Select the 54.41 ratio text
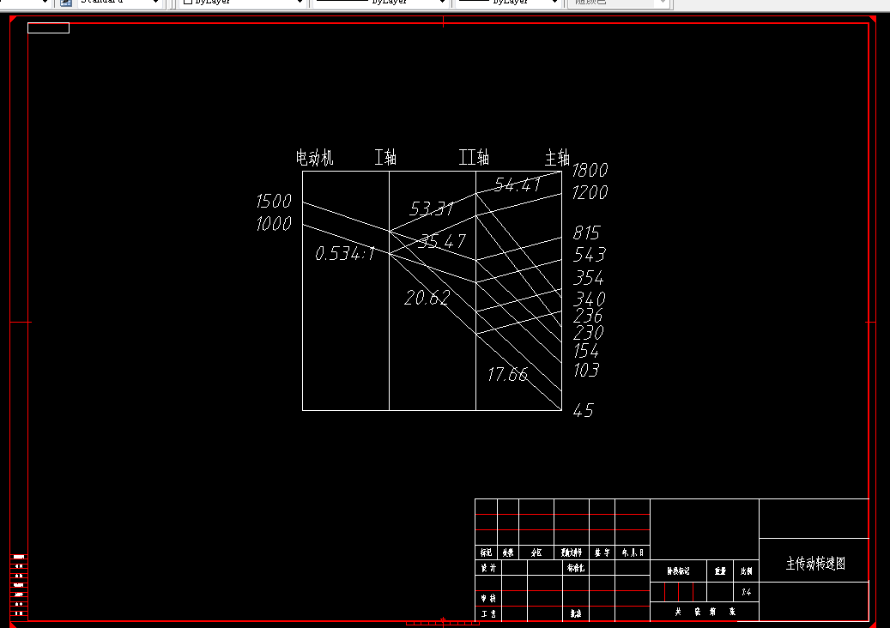 tap(517, 184)
